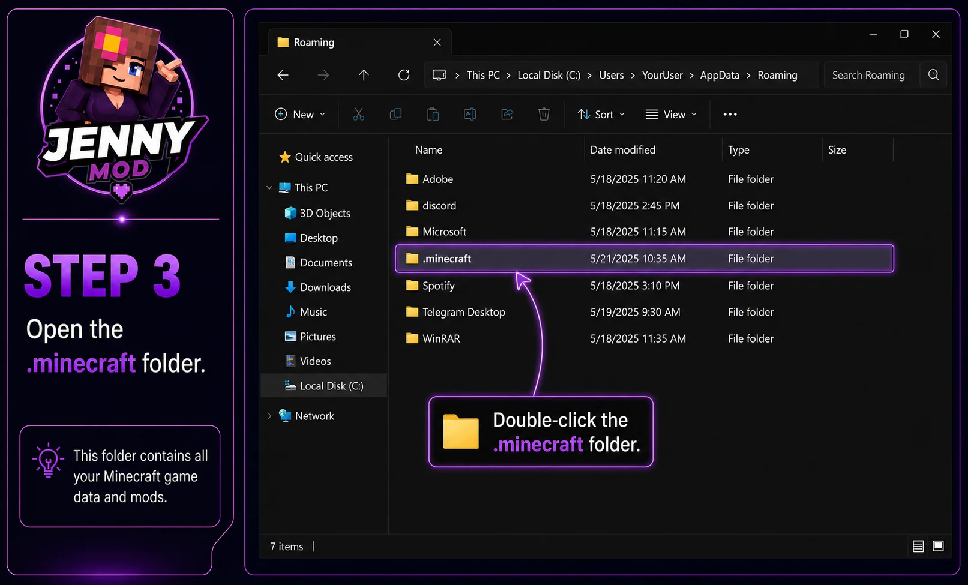Viewport: 968px width, 585px height.
Task: Click the discord date 5/18/2025 2:45 PM
Action: coord(635,205)
